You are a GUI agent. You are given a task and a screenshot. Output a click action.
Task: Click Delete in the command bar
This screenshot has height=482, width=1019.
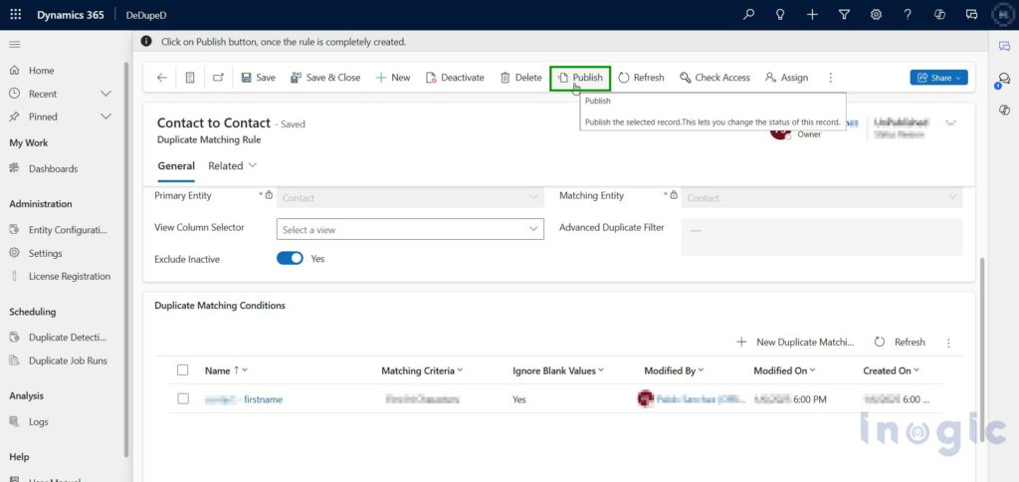(x=520, y=78)
